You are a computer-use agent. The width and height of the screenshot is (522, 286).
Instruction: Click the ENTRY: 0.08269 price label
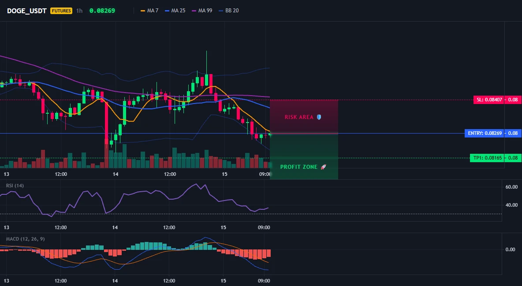click(485, 133)
